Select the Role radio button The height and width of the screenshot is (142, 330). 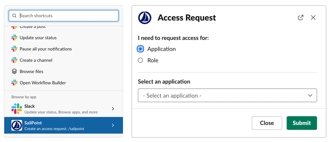coord(141,60)
